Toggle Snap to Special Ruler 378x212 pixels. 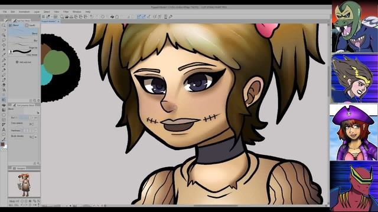tap(144, 16)
